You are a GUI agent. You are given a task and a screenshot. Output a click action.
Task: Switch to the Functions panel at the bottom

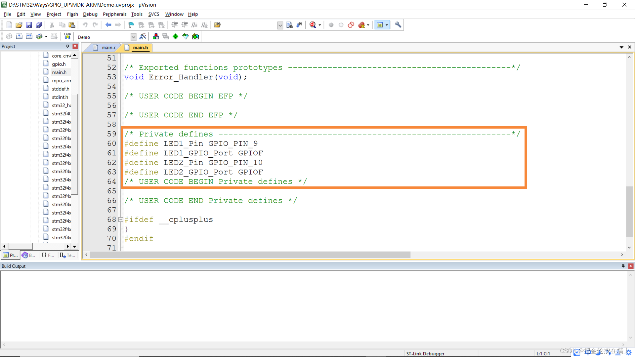pos(47,255)
